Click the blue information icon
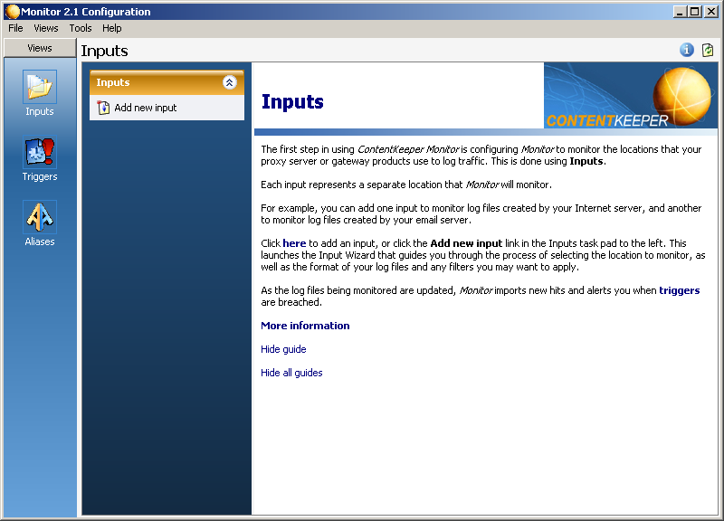Viewport: 724px width, 521px height. [687, 50]
